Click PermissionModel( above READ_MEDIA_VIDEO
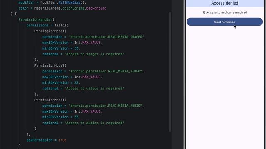The image size is (266, 149). coord(50,65)
